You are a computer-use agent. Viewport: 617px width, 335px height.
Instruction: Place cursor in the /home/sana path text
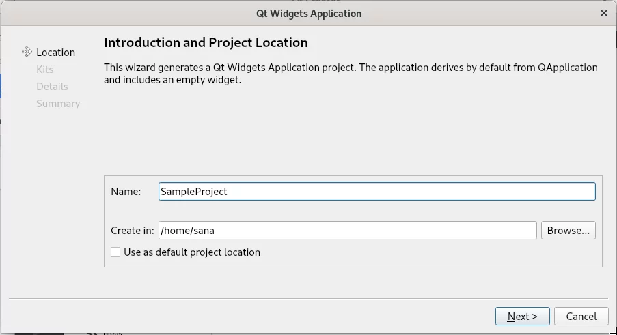187,230
